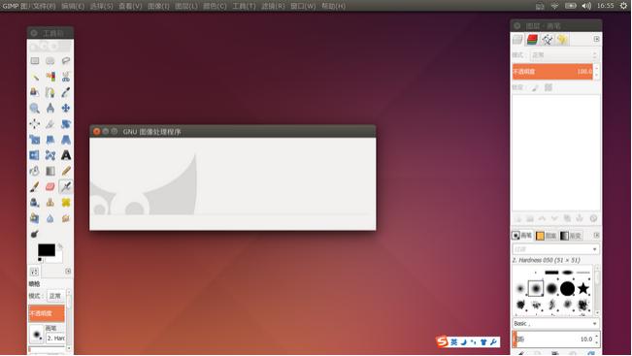Switch to the Channels tab in layers dock
Viewport: 632px width, 356px height.
(532, 40)
